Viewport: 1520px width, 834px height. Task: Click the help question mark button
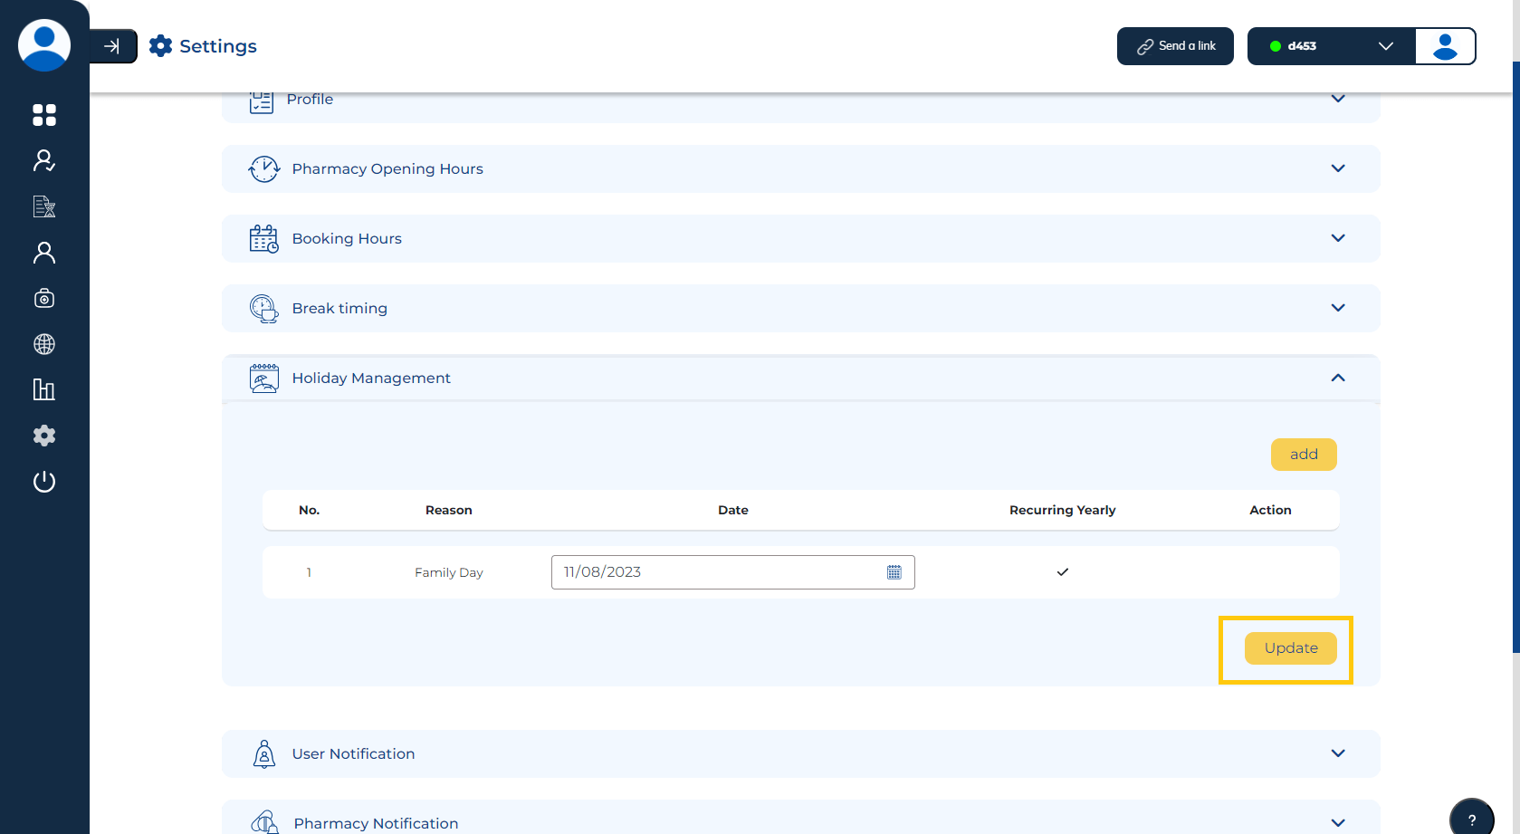[x=1471, y=820]
